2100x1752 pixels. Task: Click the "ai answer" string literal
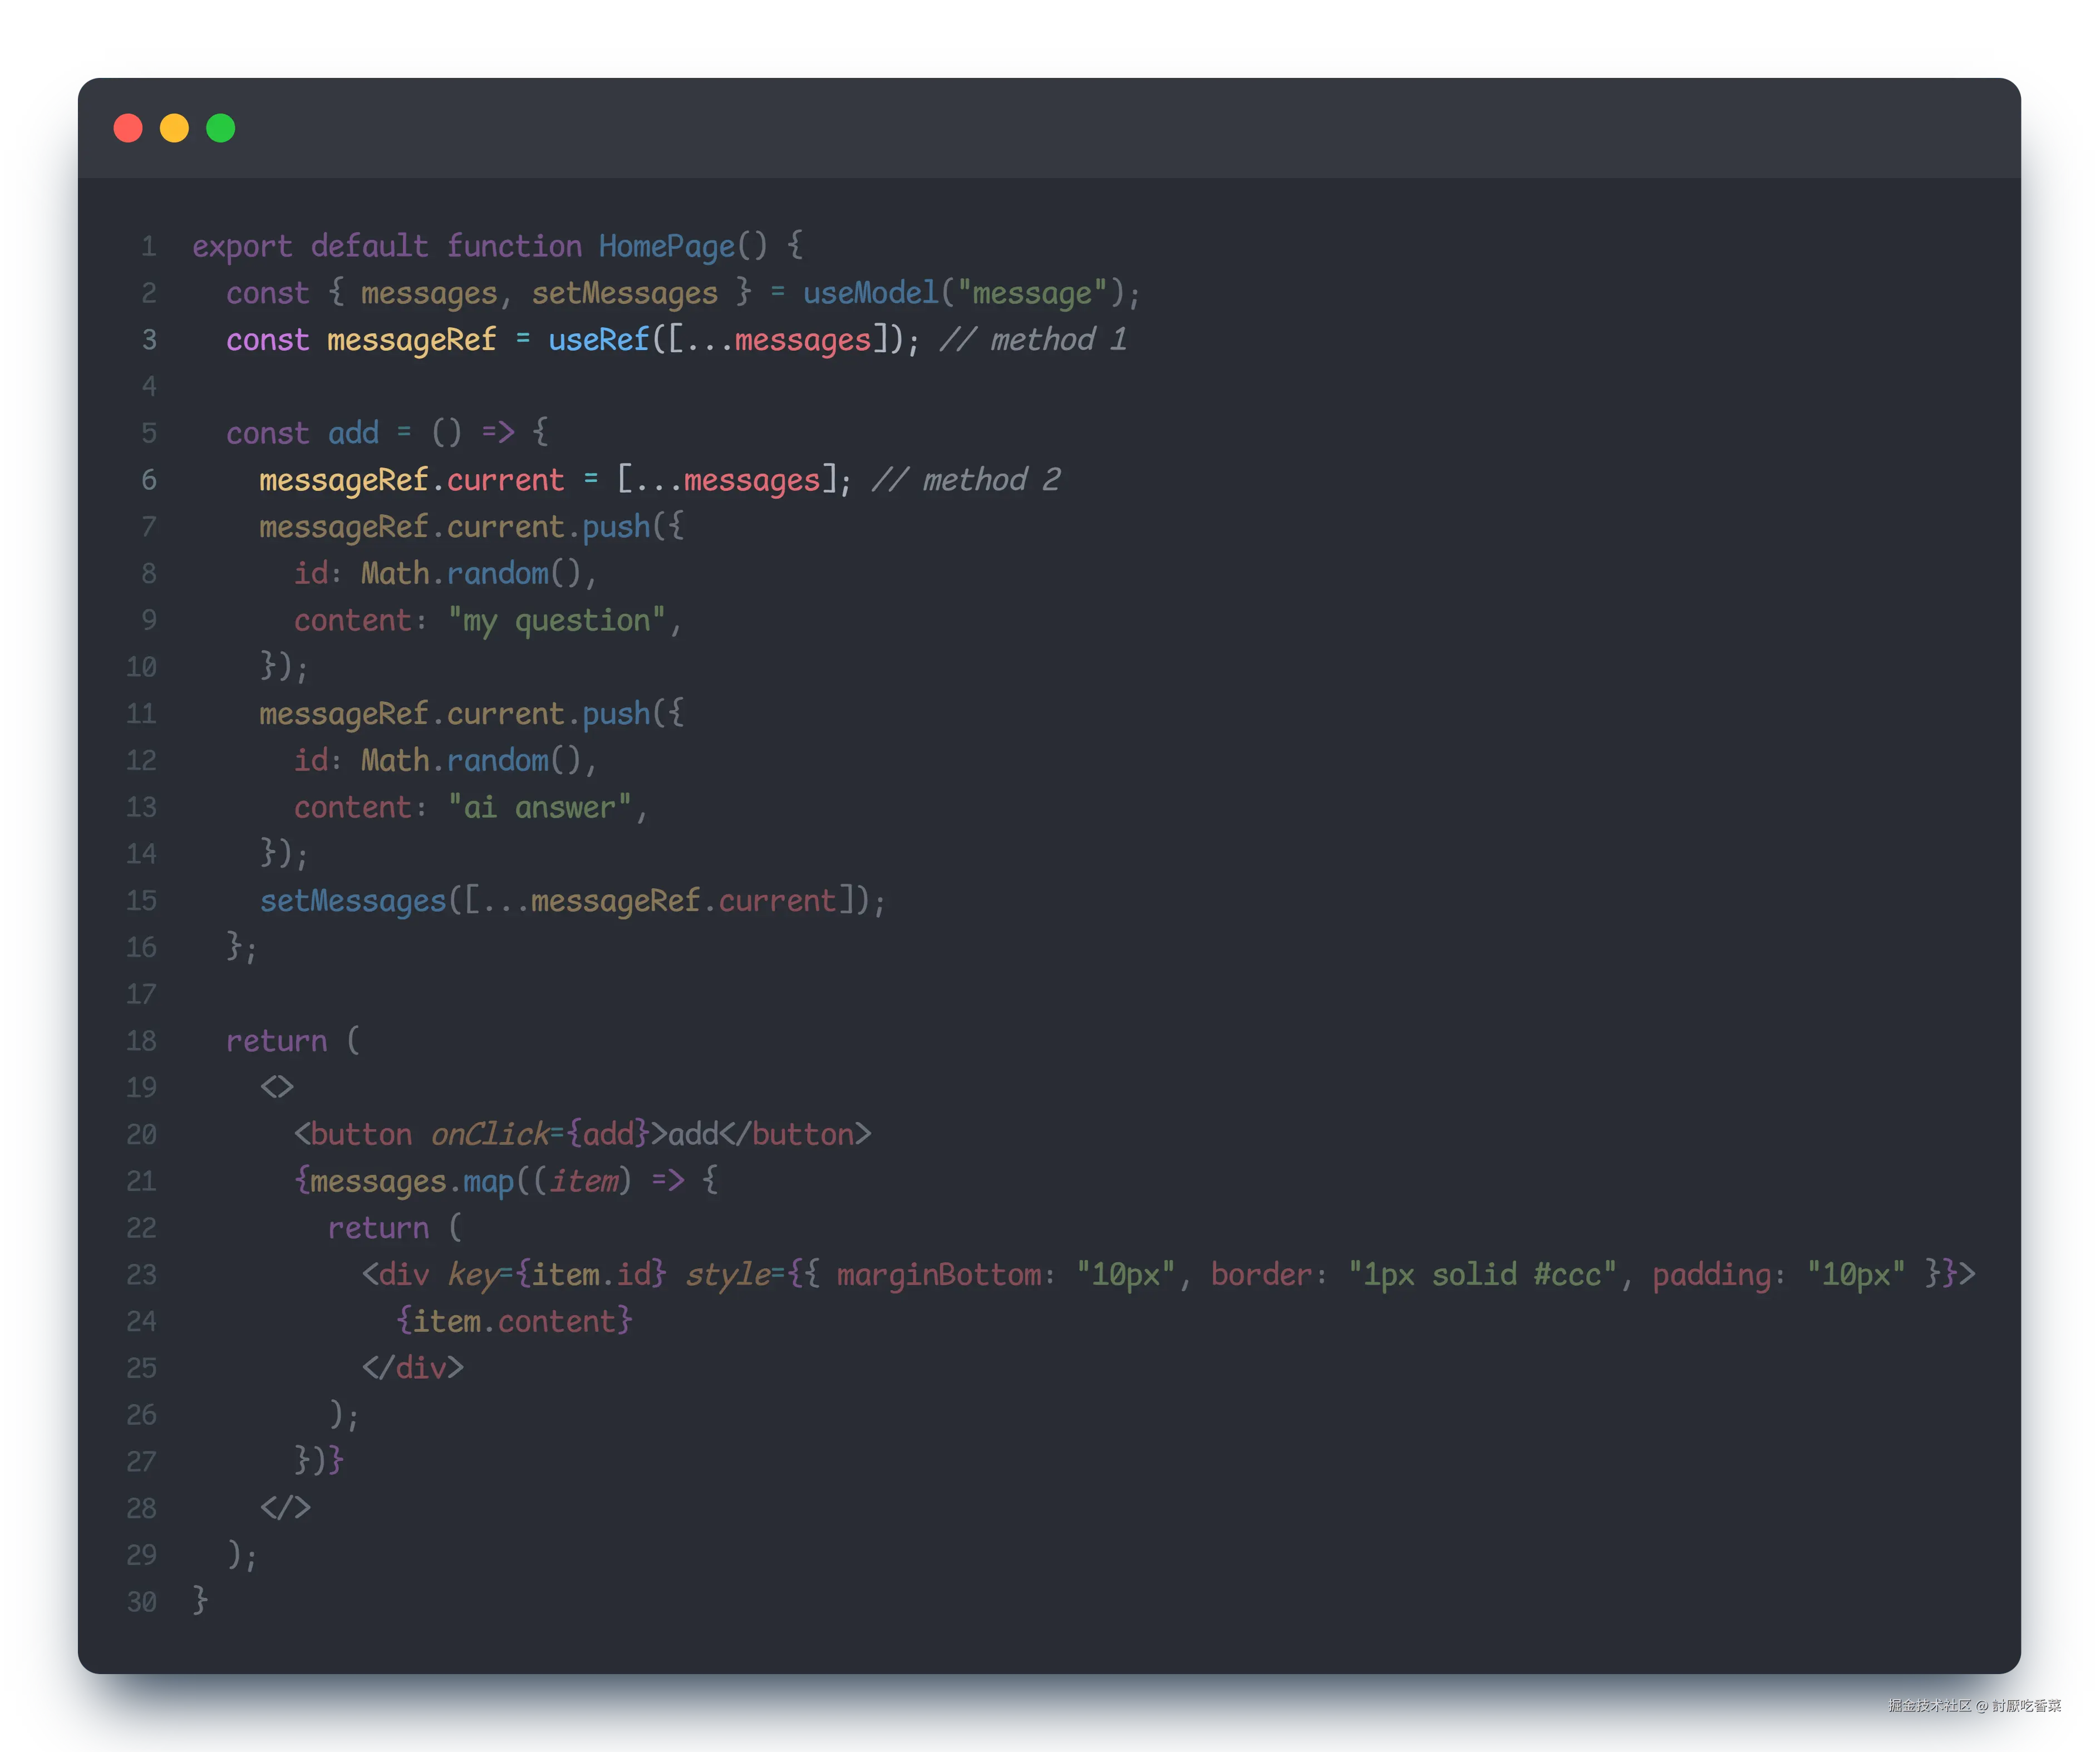click(x=539, y=808)
